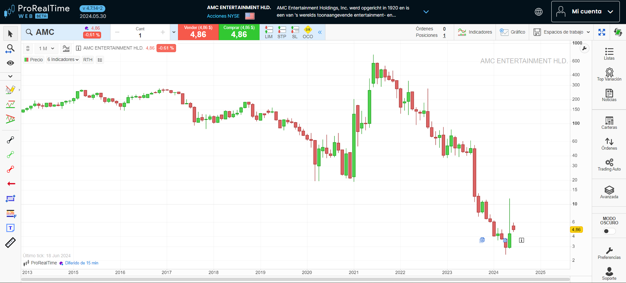Toggle RTH trading hours mode
Screen dimensions: 626x283
click(x=88, y=60)
